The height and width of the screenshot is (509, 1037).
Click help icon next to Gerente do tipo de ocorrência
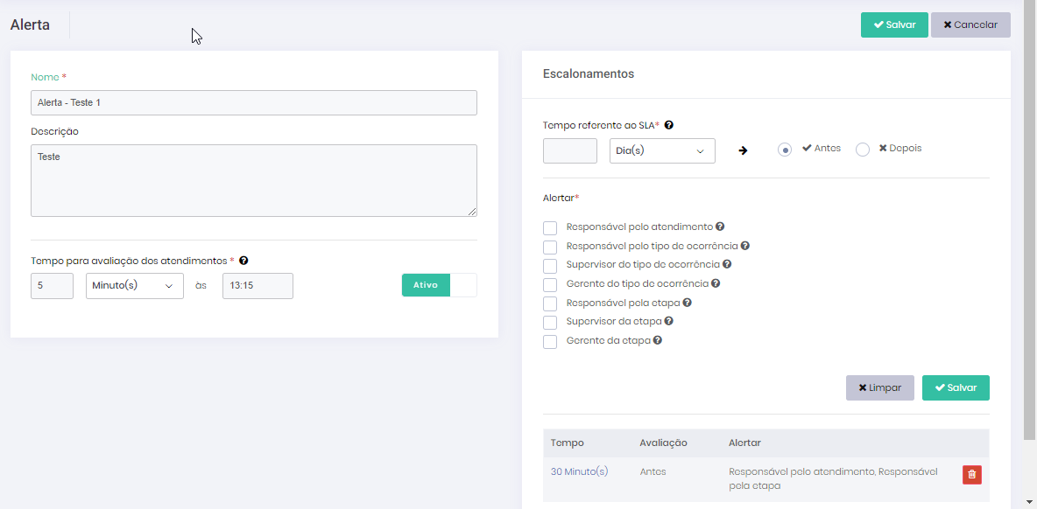point(716,283)
